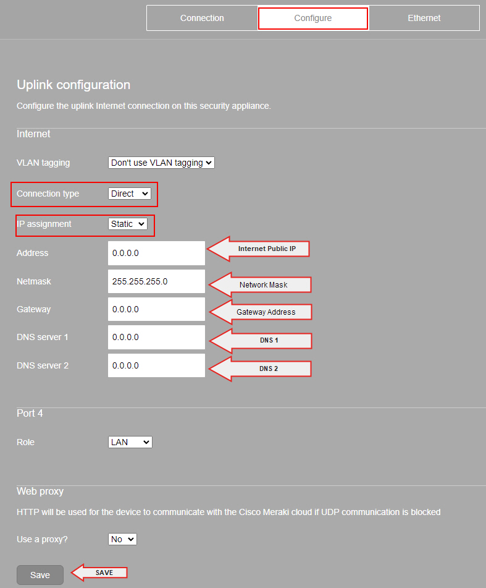Open the IP assignment Static dropdown
Image resolution: width=486 pixels, height=588 pixels.
click(x=128, y=224)
